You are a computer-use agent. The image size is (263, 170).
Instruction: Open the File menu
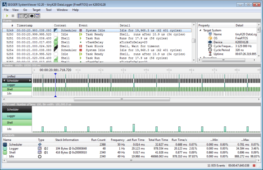point(6,10)
